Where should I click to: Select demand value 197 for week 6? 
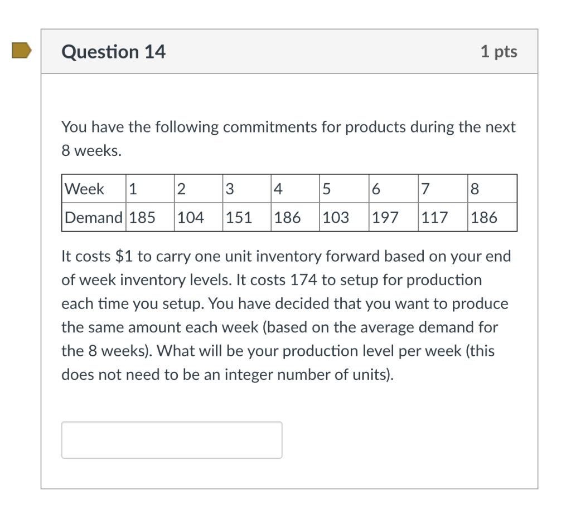tap(384, 217)
